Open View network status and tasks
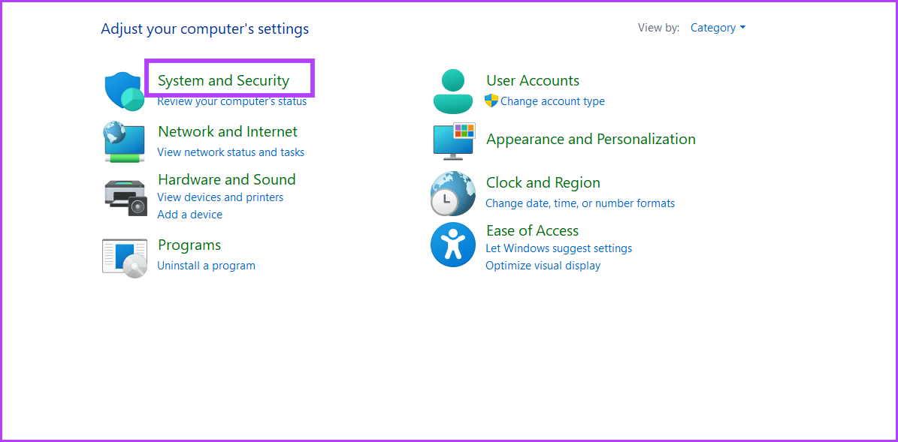The width and height of the screenshot is (898, 442). coord(231,152)
